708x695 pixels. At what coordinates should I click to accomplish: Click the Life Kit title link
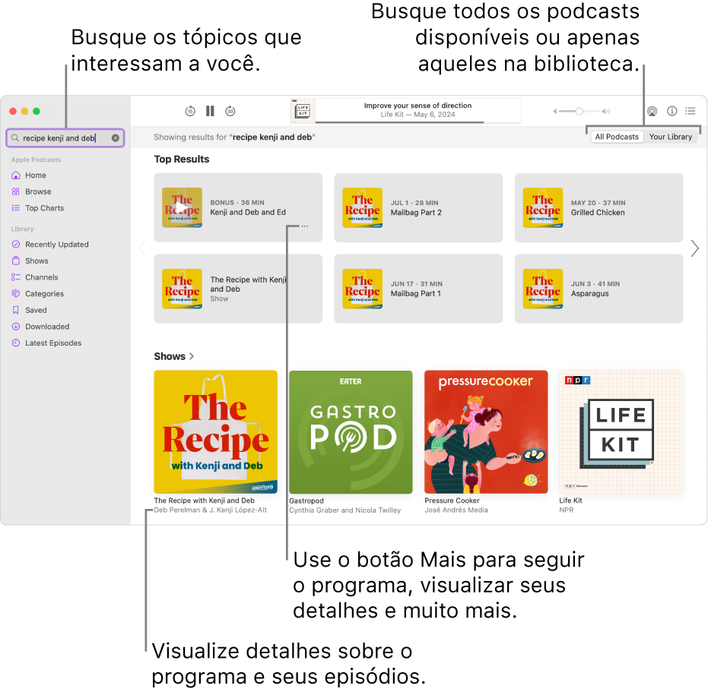point(570,501)
